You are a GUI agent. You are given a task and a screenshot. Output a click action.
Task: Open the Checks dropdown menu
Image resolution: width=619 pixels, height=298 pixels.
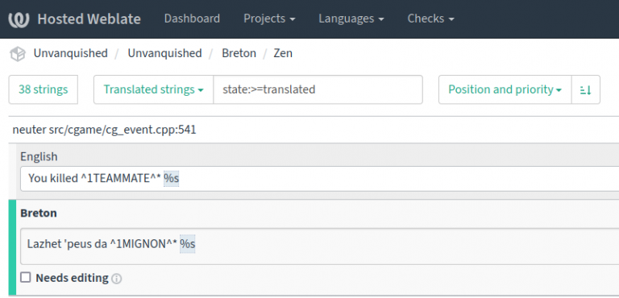(x=430, y=19)
